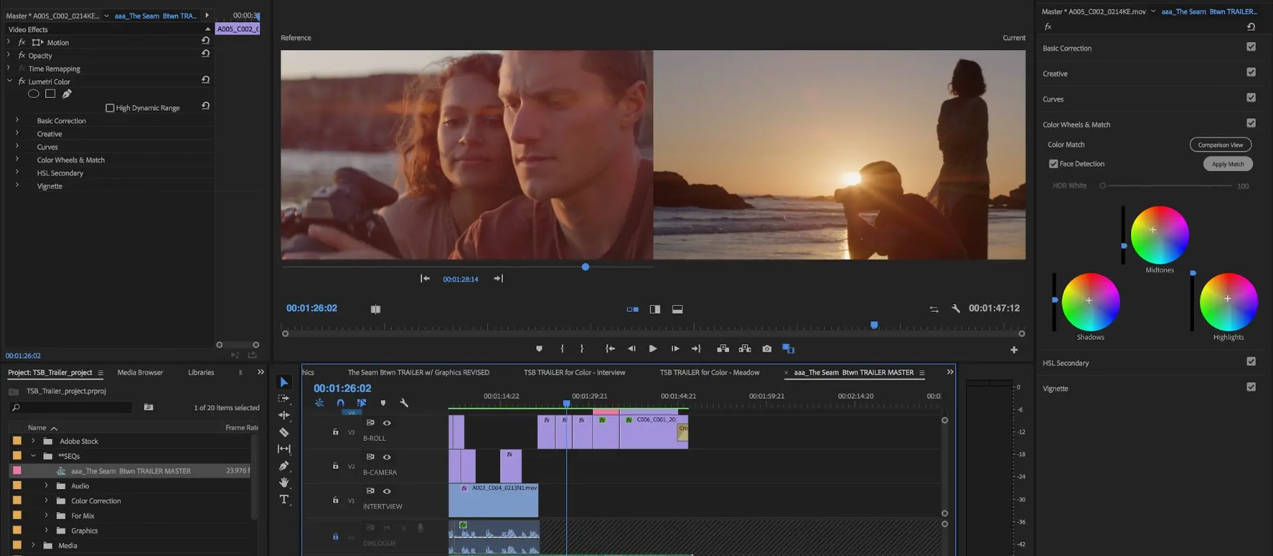
Task: Enable High Dynamic Range checkbox
Action: click(x=110, y=108)
